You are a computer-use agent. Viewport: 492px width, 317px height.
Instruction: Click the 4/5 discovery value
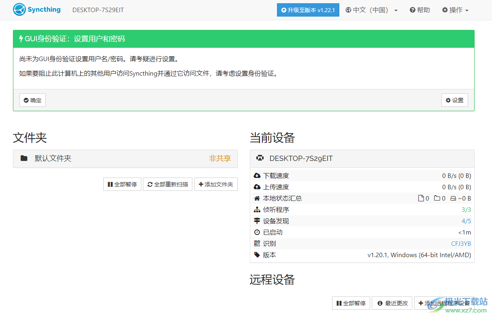click(x=466, y=221)
